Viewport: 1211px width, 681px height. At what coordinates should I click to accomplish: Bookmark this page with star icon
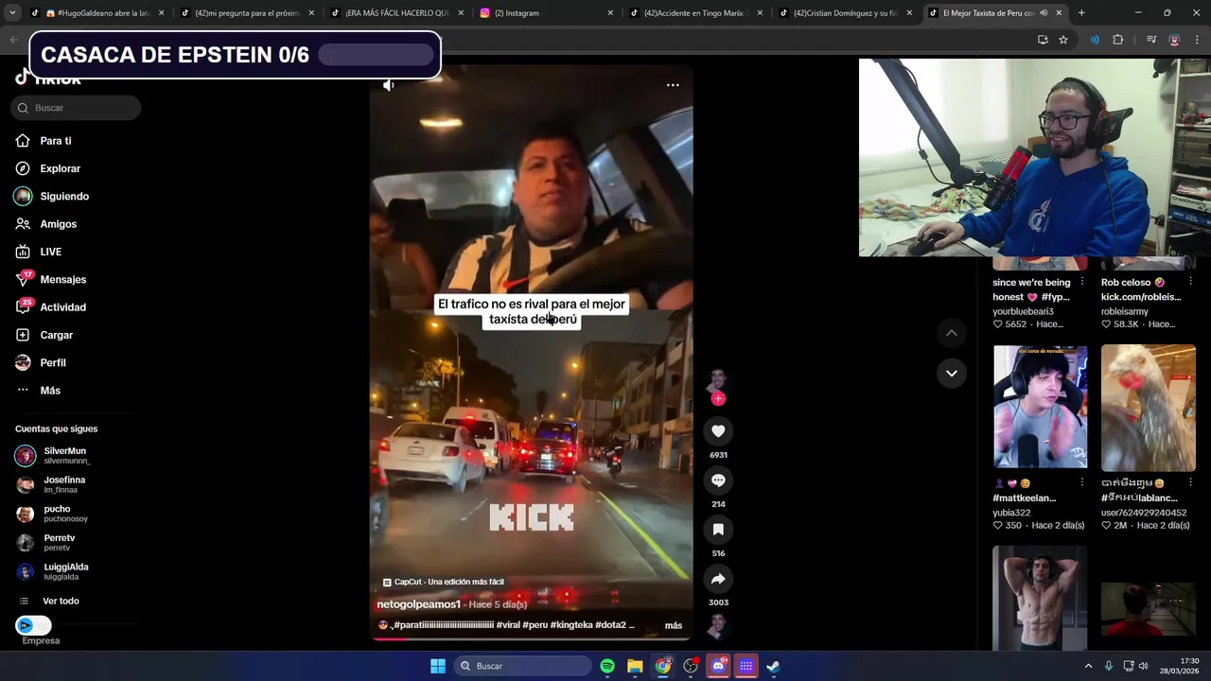point(1063,40)
